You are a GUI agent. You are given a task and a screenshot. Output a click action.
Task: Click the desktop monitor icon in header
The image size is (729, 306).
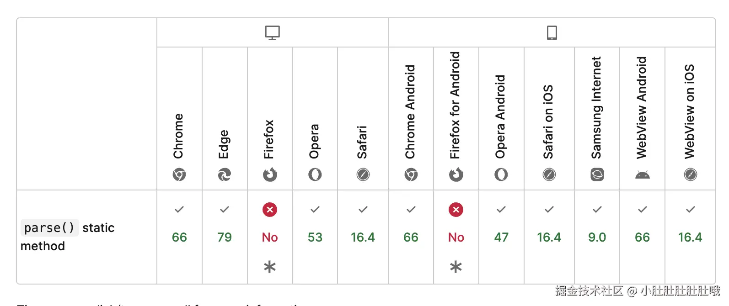[272, 33]
